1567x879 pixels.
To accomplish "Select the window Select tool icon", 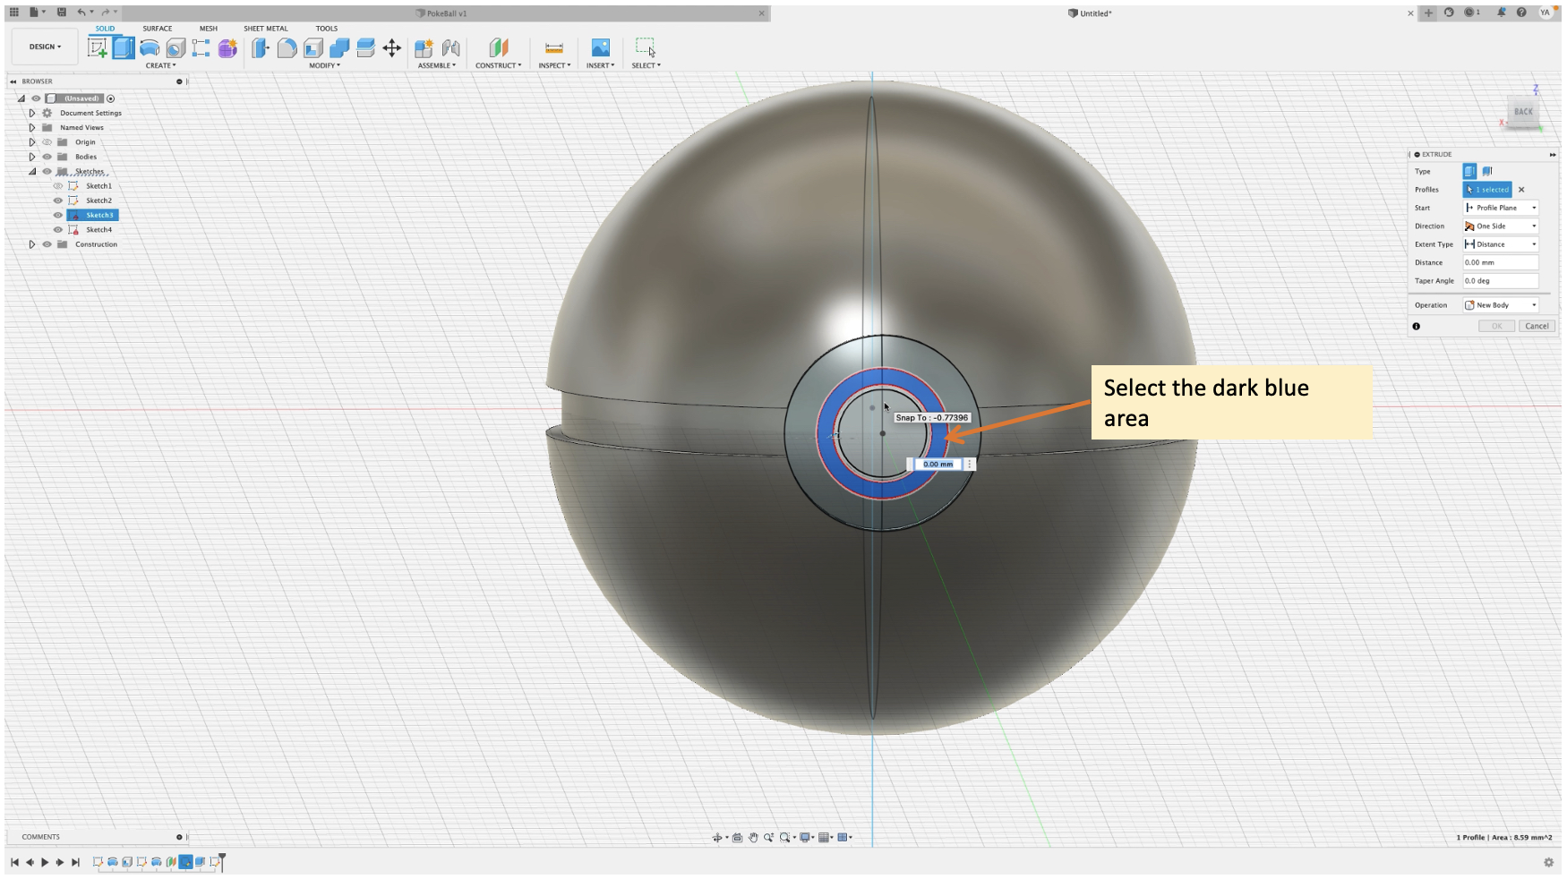I will point(646,47).
